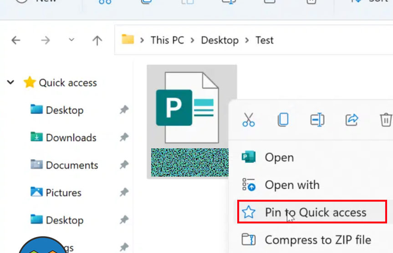Open the Downloads folder in sidebar
This screenshot has width=393, height=253.
(71, 137)
